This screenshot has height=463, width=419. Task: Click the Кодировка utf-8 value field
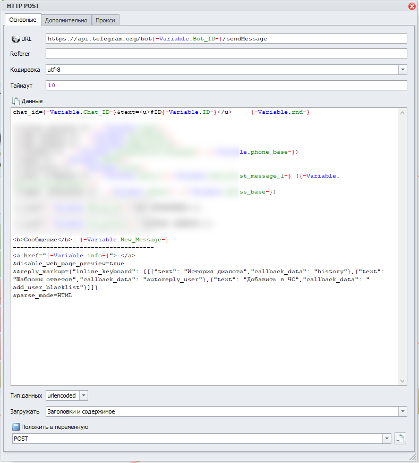coord(222,70)
